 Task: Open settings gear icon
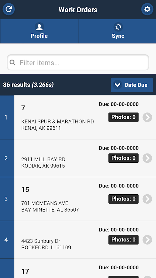(147, 9)
